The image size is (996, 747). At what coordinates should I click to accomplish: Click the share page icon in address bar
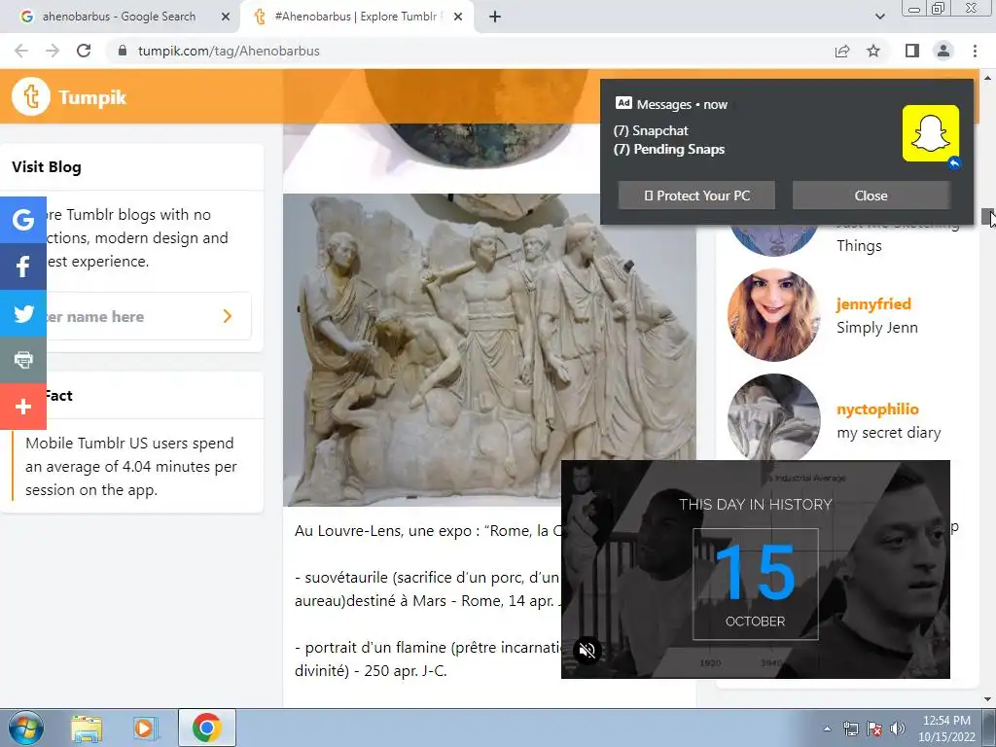click(x=842, y=51)
